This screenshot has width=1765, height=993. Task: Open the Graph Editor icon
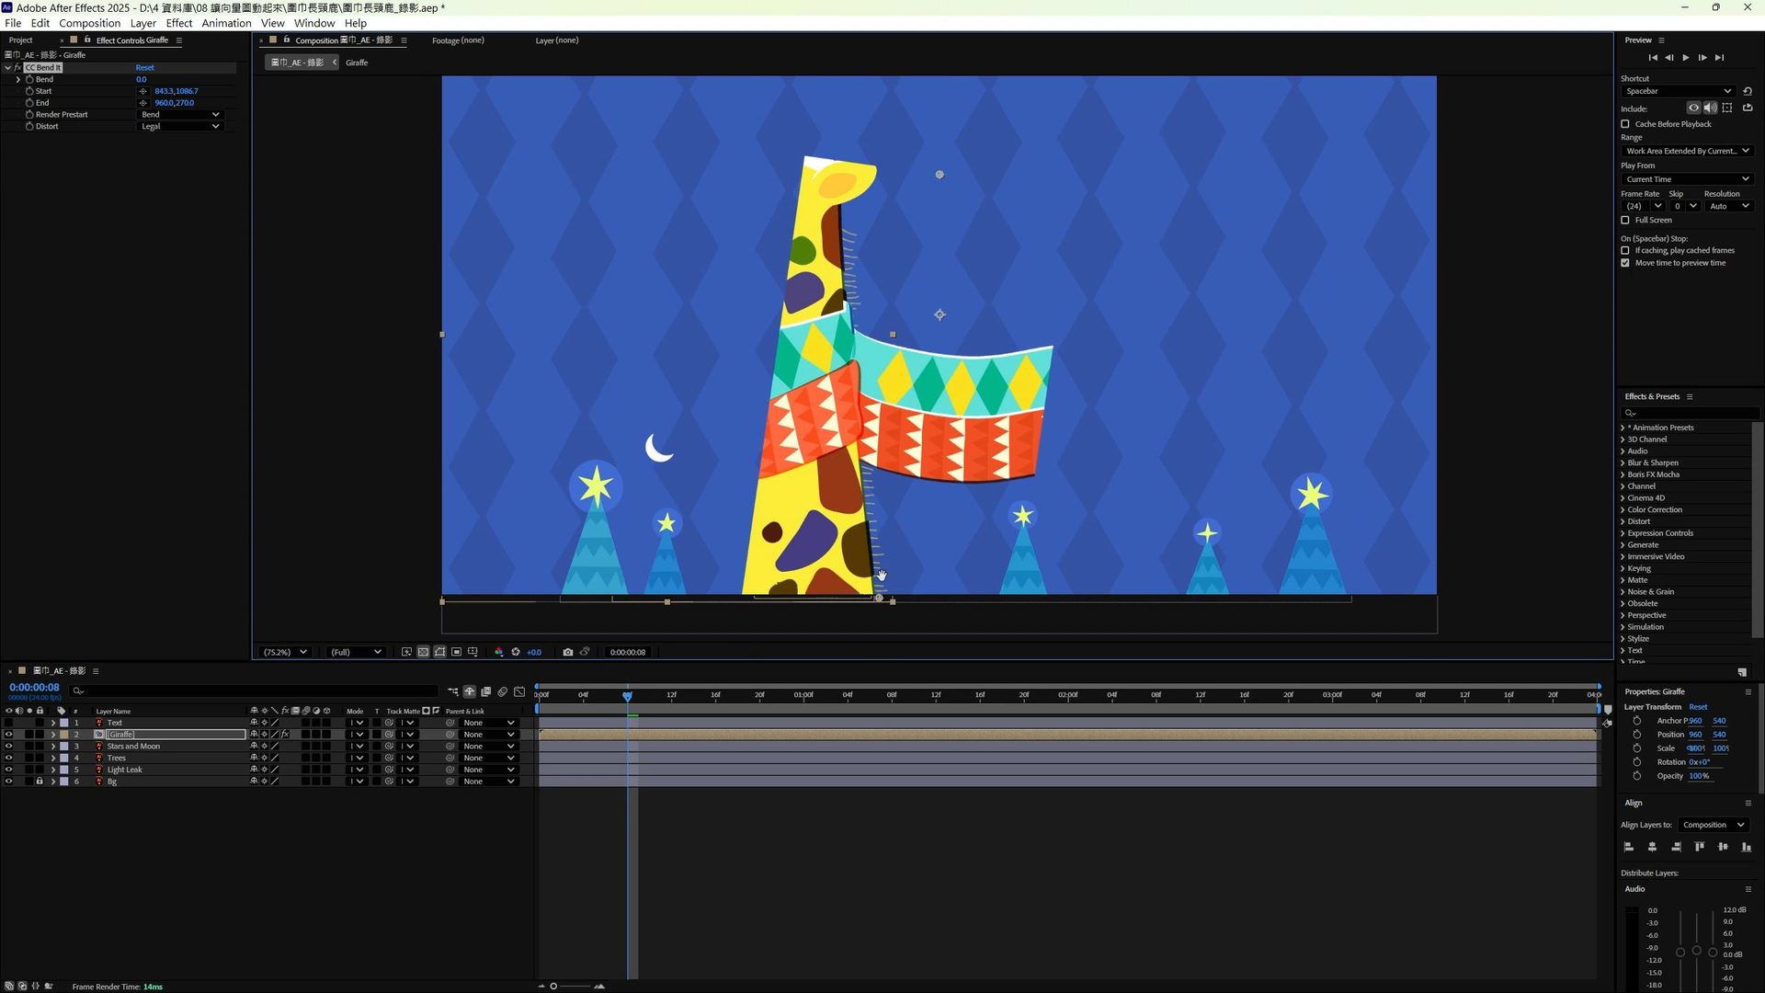click(x=519, y=691)
